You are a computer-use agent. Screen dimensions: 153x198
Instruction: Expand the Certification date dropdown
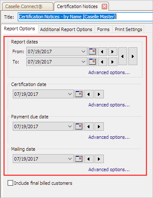click(70, 94)
